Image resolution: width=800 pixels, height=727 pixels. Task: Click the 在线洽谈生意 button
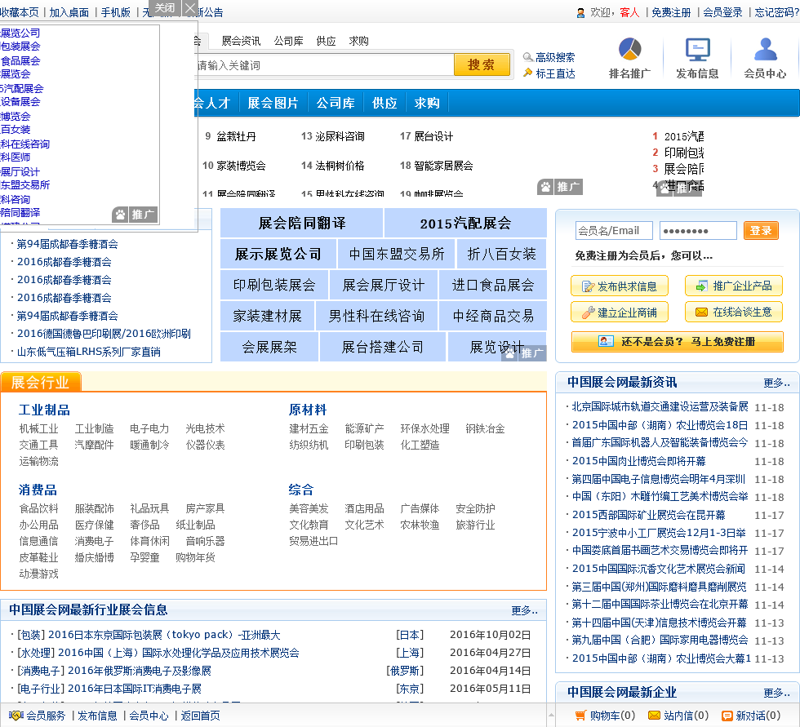click(734, 312)
